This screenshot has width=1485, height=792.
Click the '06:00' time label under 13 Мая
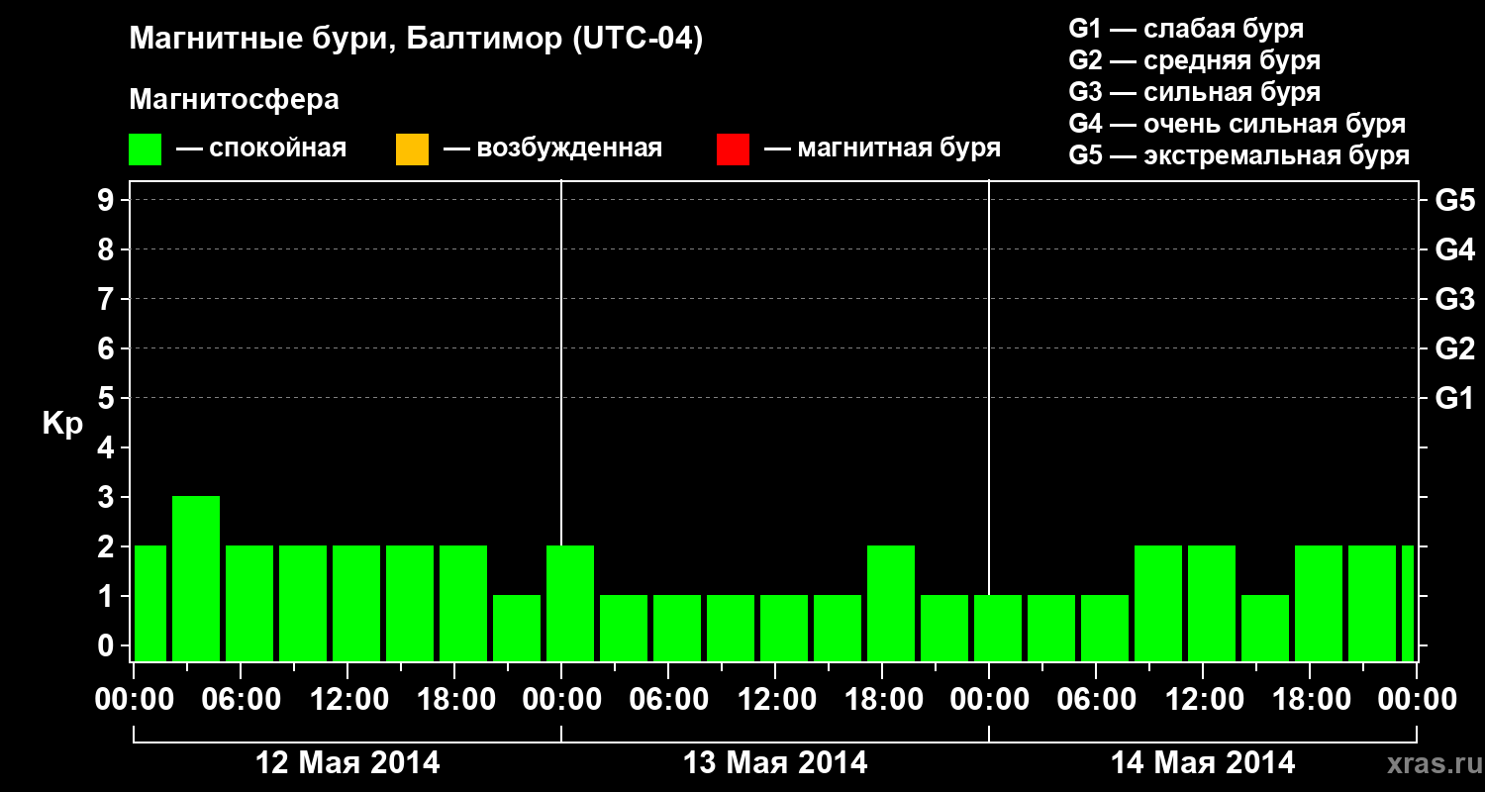point(668,700)
